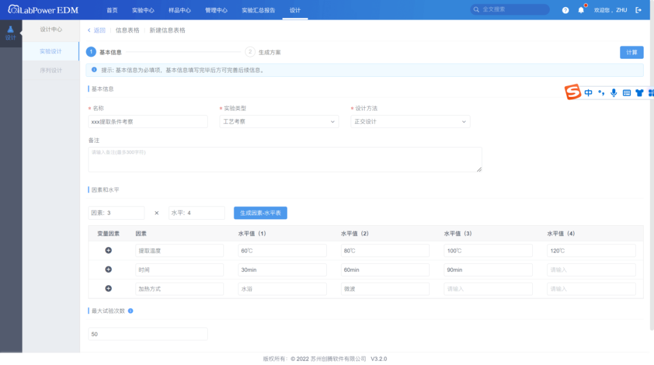This screenshot has width=654, height=365.
Task: Open the notification bell
Action: tap(581, 10)
